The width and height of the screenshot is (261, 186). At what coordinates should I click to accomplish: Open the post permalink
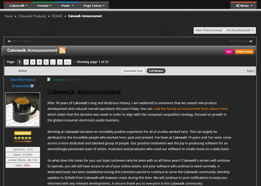pos(75,80)
